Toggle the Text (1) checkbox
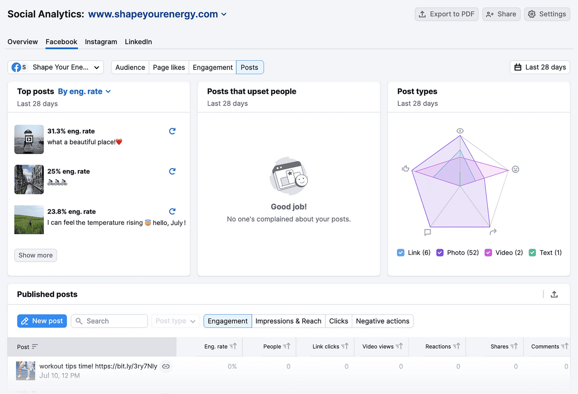578x394 pixels. tap(532, 252)
